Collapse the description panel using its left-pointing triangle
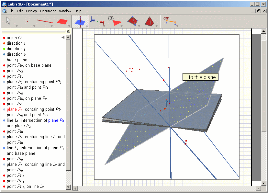268x193 pixels. (63, 37)
